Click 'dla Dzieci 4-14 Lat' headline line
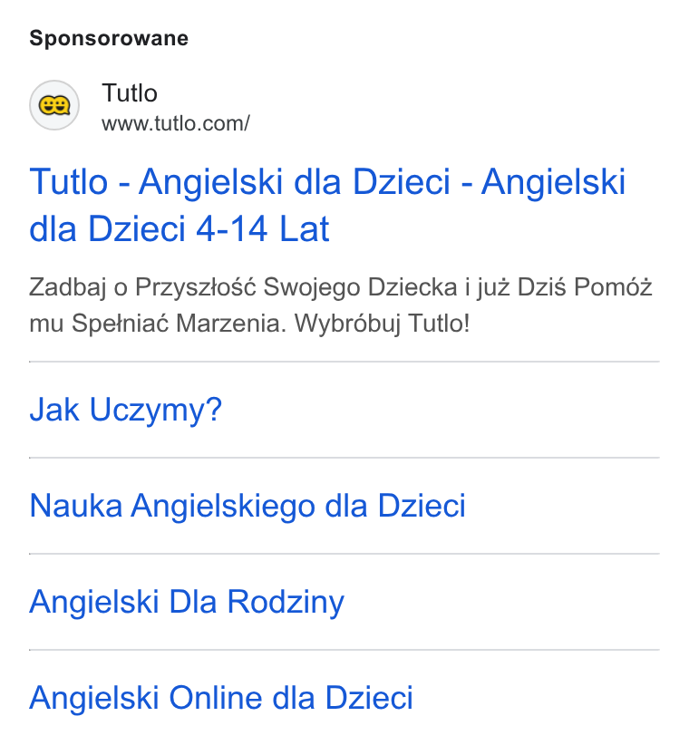The width and height of the screenshot is (689, 745). click(180, 229)
